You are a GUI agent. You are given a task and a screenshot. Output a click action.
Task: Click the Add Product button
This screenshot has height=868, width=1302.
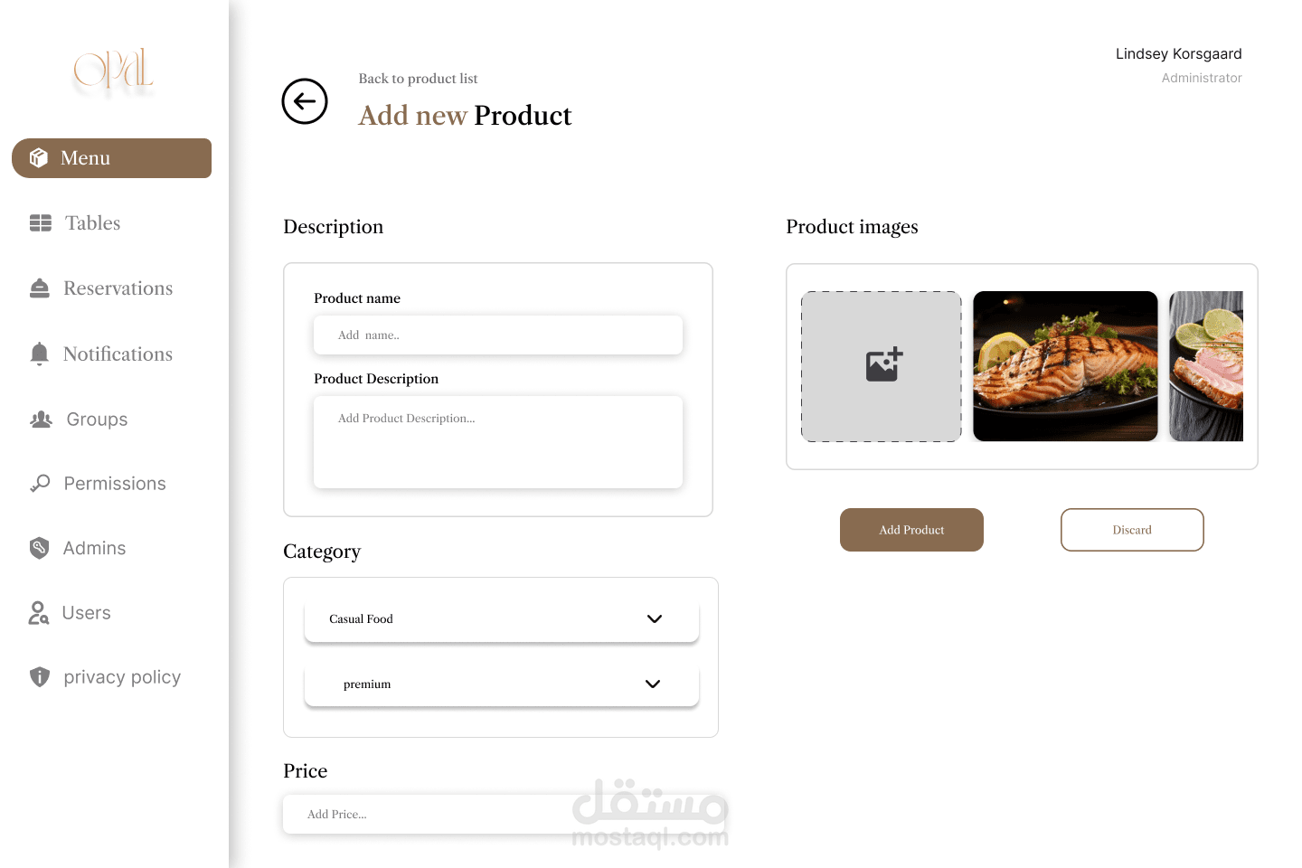coord(911,530)
